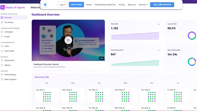This screenshot has height=111, width=197.
Task: Click the Avg. Call Duration donut chart
Action: pyautogui.click(x=192, y=62)
